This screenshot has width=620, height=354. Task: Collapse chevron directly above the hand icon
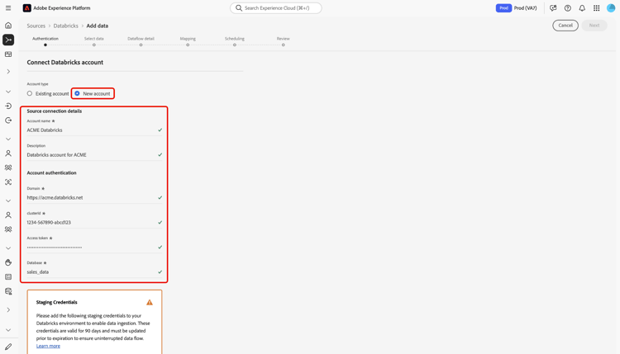point(8,248)
